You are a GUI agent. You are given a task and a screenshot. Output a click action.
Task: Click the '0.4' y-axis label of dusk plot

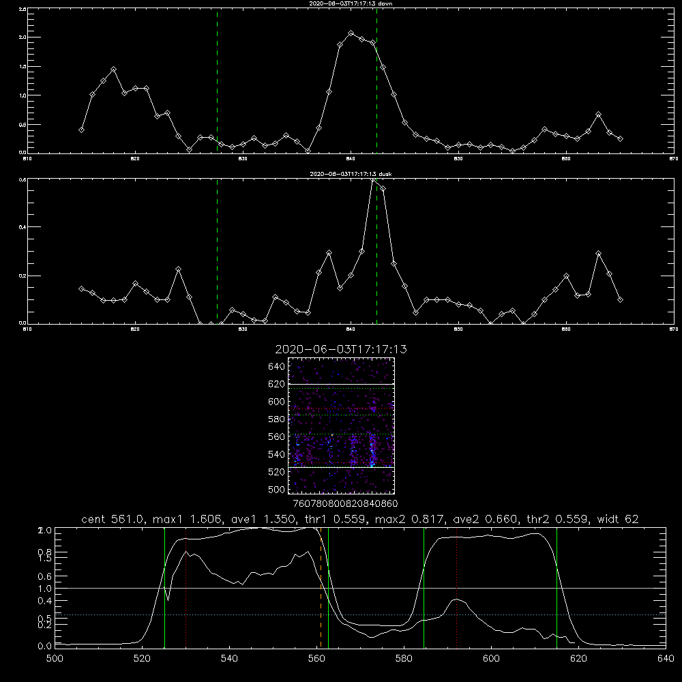(23, 227)
